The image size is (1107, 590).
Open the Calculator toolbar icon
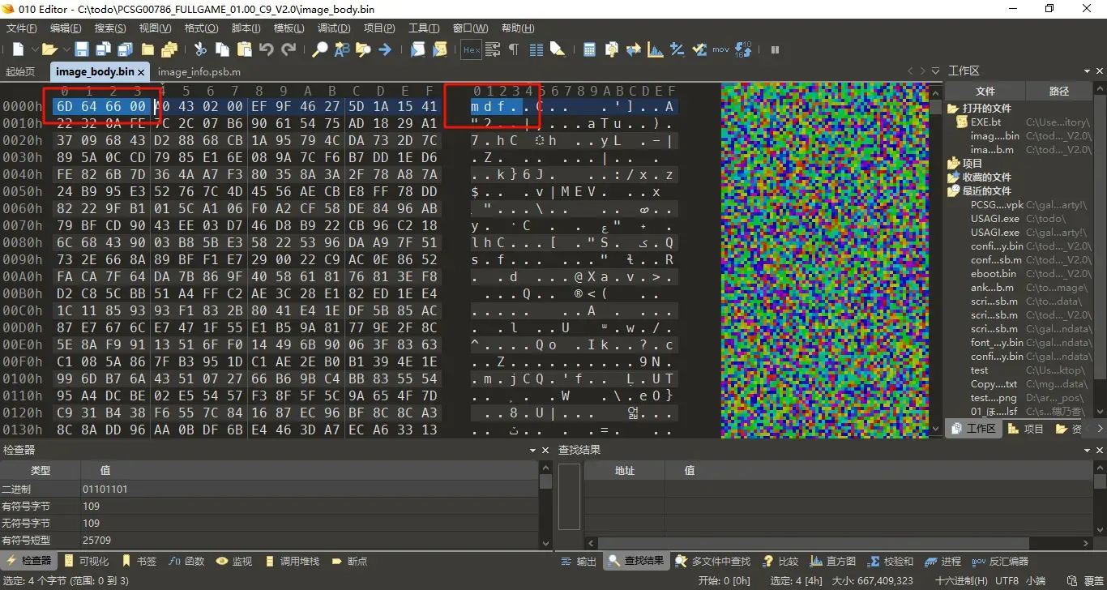(x=590, y=49)
